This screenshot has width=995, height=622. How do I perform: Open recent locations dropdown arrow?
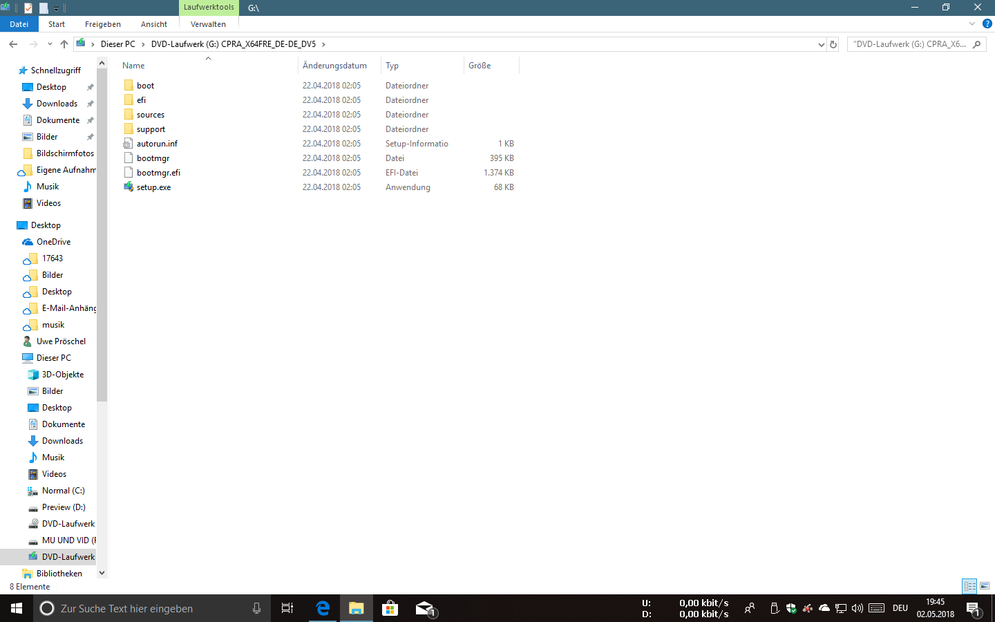tap(50, 44)
